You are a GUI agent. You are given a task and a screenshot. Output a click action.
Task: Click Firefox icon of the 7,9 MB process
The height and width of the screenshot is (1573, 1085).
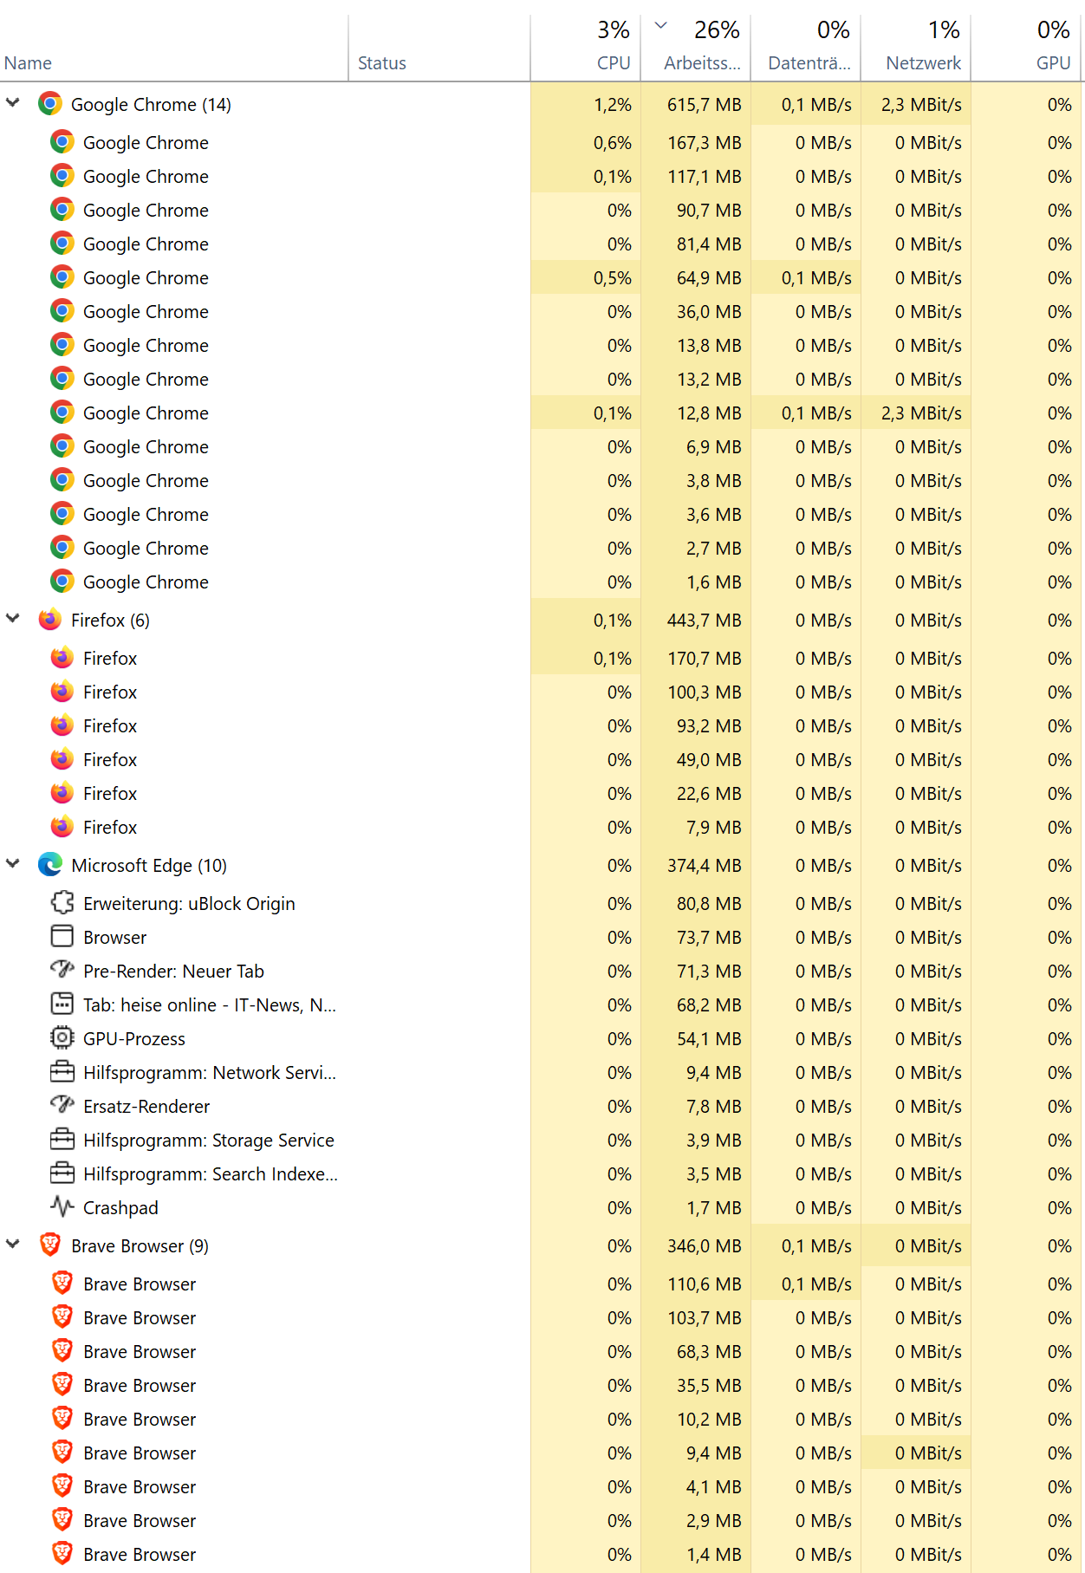coord(62,827)
